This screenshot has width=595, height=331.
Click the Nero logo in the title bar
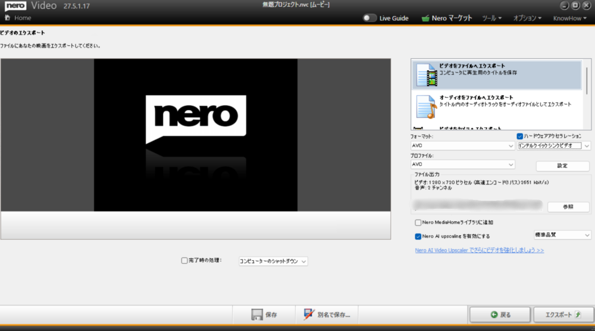click(15, 6)
